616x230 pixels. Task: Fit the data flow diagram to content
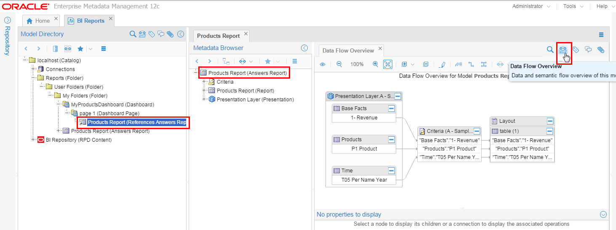tap(388, 64)
